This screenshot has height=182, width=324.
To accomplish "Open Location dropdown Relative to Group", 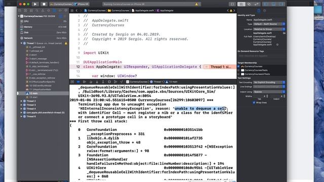I will 269,29.
